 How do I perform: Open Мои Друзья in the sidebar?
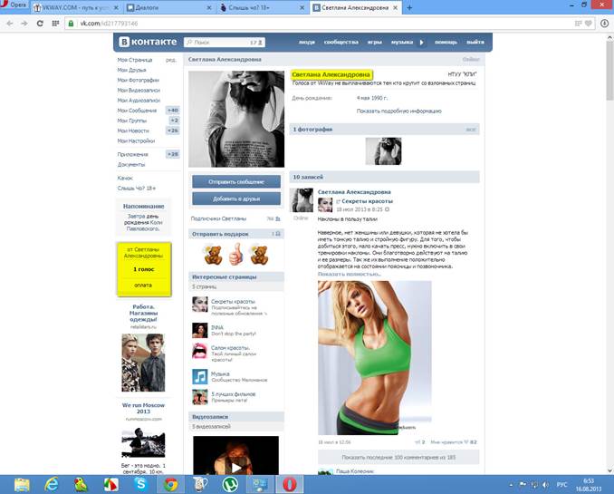click(x=131, y=70)
